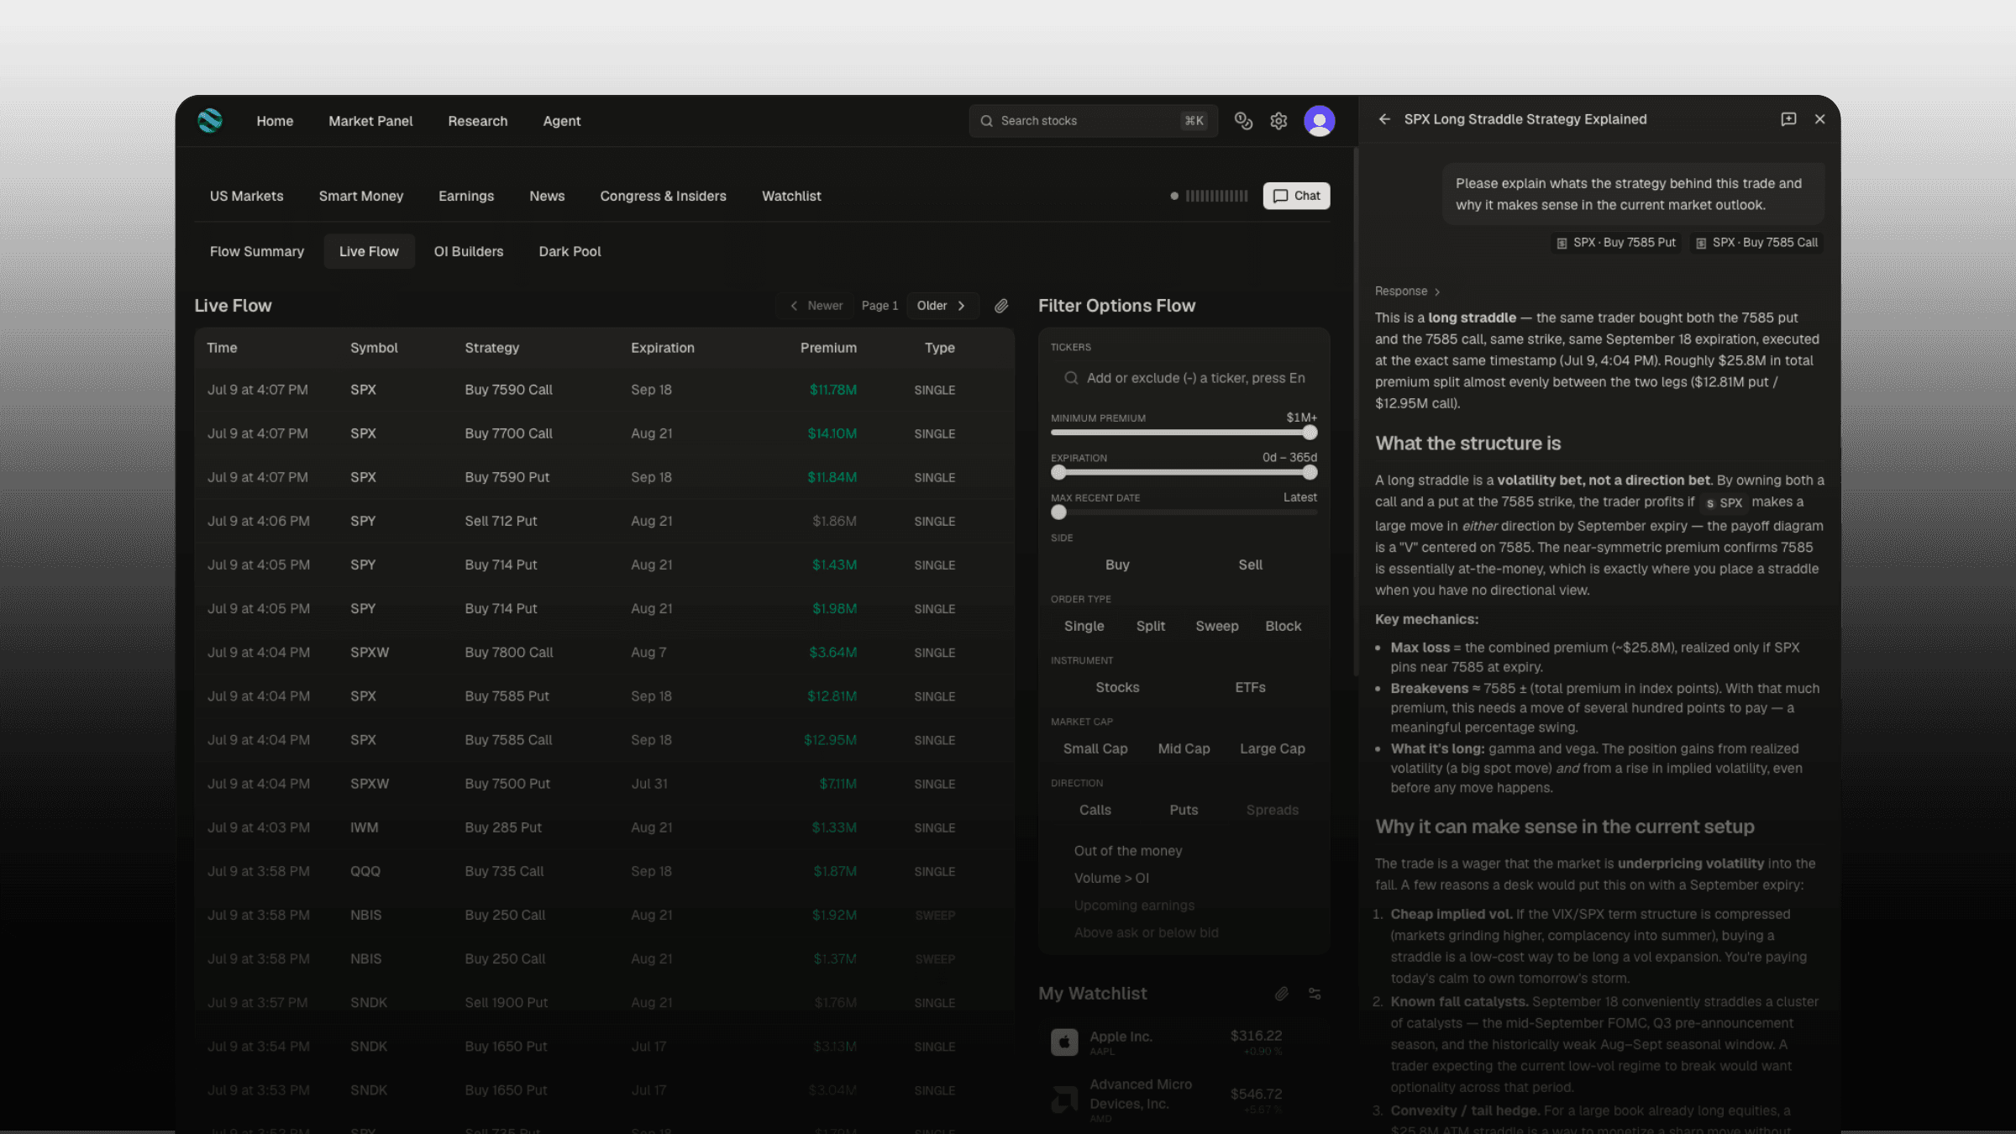Image resolution: width=2016 pixels, height=1134 pixels.
Task: Start a new chat with plus-message icon
Action: 1788,119
